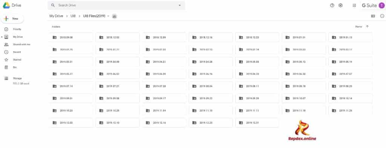This screenshot has width=386, height=148.
Task: Select folder 2018.12.23
Action: coord(257,37)
